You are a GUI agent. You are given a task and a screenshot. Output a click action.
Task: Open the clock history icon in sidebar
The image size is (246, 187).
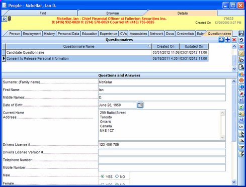241,53
